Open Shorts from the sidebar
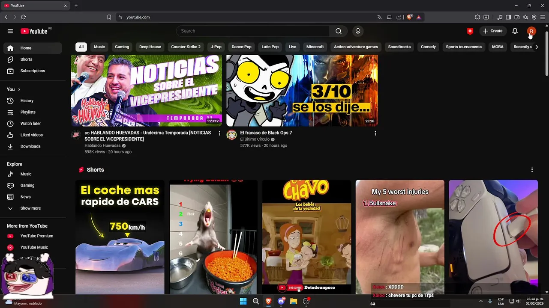Screen dimensions: 549x308 33,59
